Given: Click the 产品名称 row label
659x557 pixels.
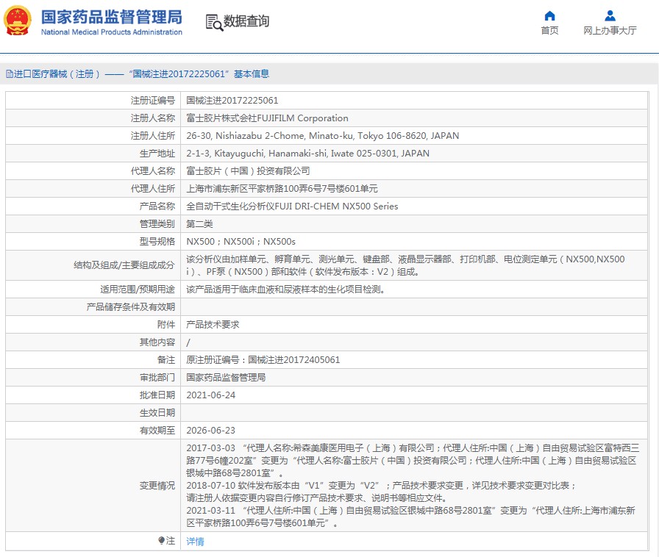Looking at the screenshot, I should point(157,206).
